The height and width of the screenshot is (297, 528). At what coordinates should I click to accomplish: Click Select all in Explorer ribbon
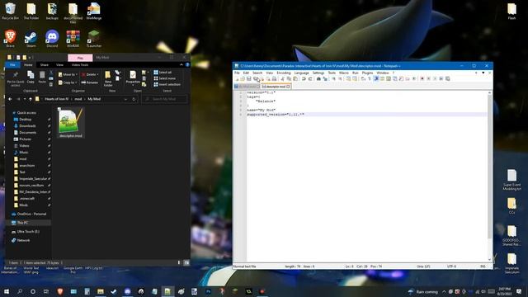coord(163,73)
